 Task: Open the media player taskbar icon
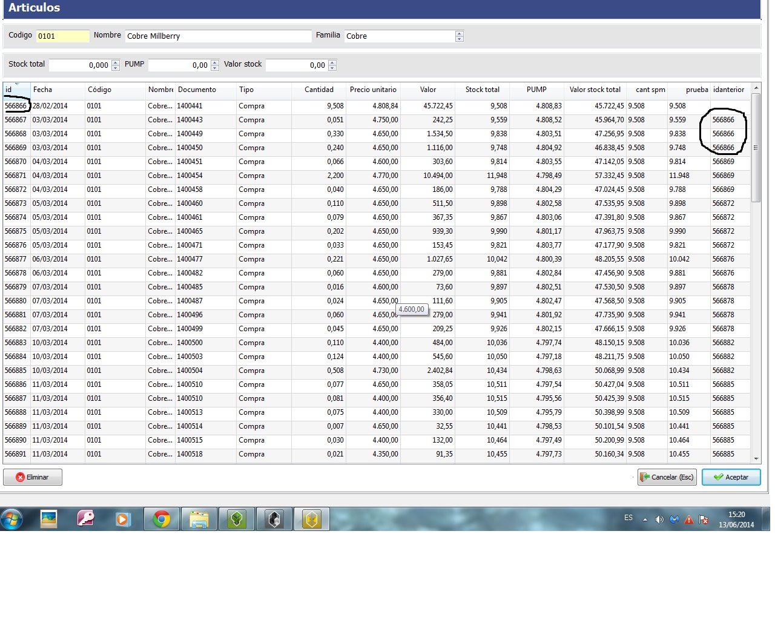(x=123, y=519)
